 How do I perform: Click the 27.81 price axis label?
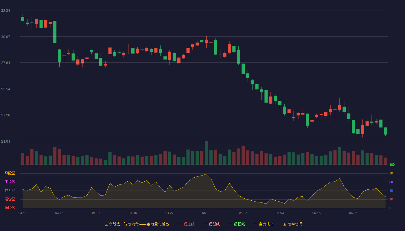tap(5, 63)
